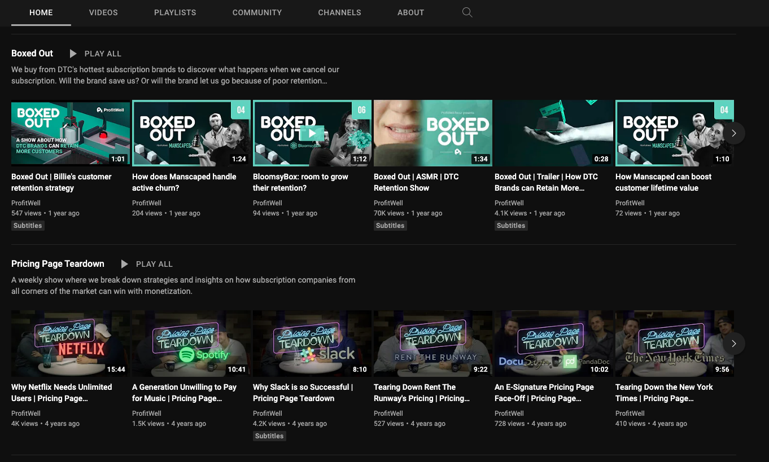Go to the Community tab
The image size is (769, 462).
click(x=257, y=12)
